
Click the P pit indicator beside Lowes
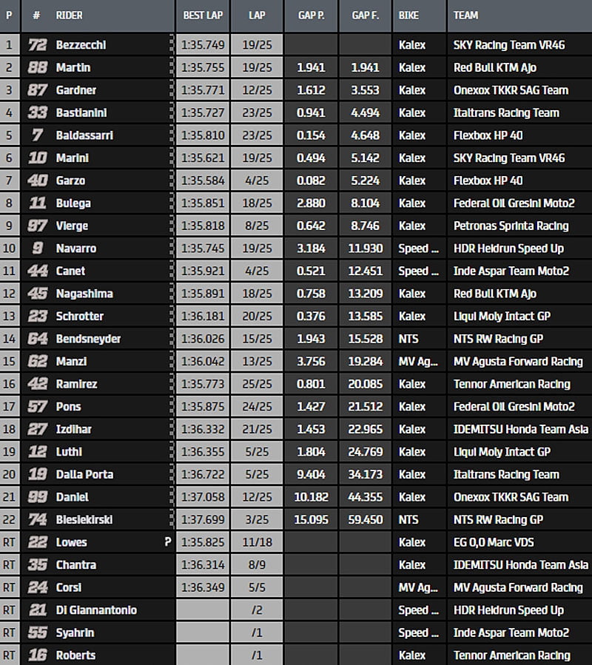168,542
